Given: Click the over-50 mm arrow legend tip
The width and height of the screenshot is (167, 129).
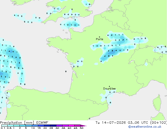Looking at the screenshot, I should tap(84, 126).
